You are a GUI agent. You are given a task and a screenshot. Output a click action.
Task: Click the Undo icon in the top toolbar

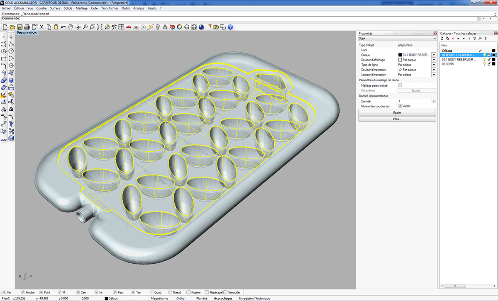pyautogui.click(x=63, y=27)
